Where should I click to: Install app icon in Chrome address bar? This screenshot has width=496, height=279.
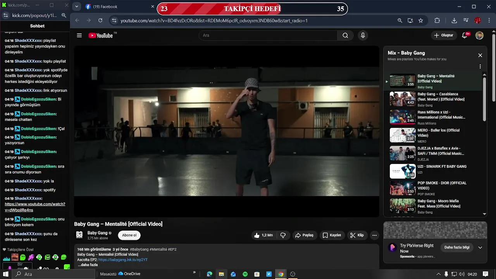coord(410,21)
